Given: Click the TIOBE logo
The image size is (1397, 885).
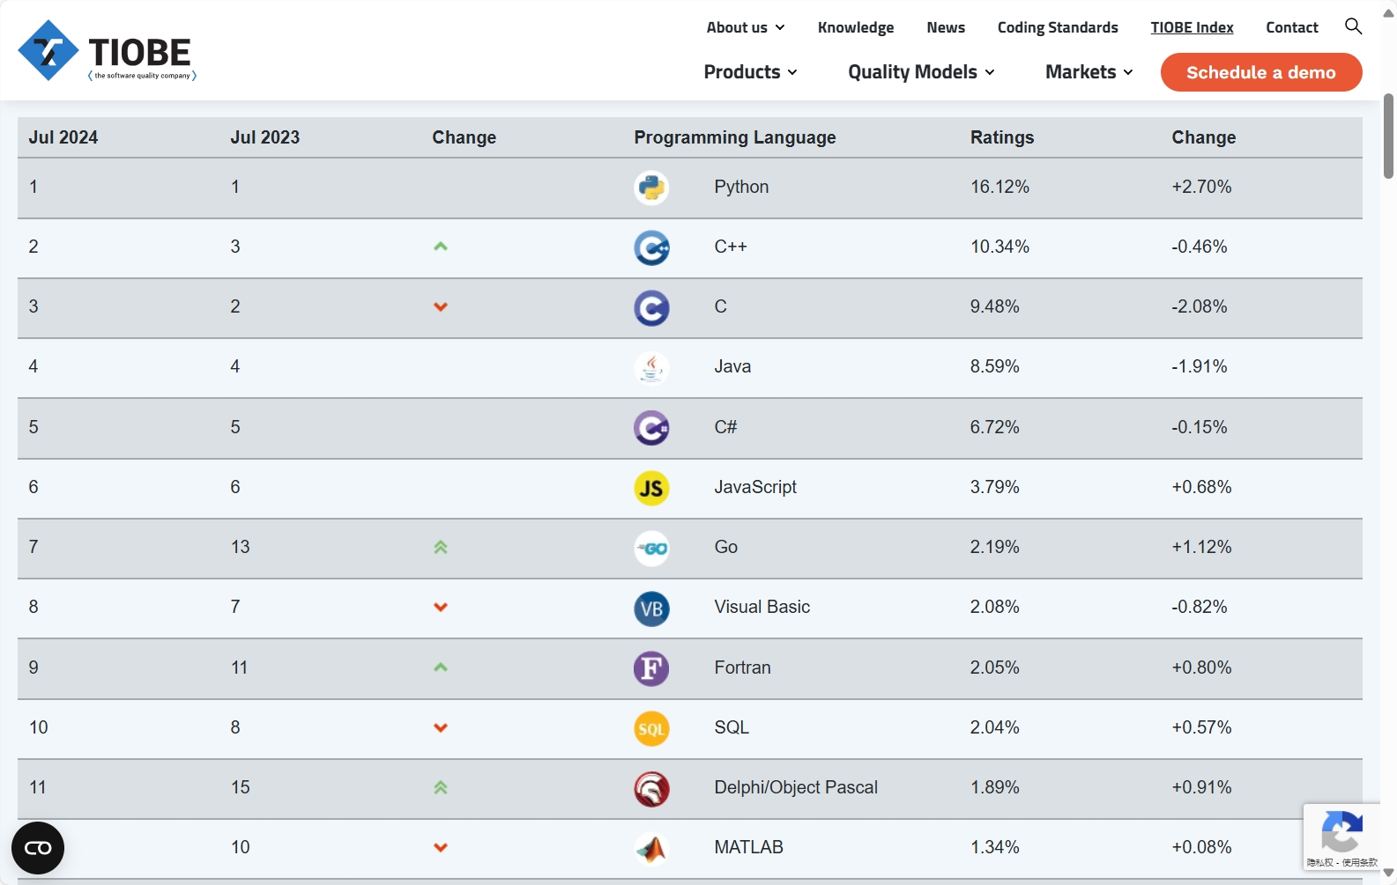Looking at the screenshot, I should (107, 51).
